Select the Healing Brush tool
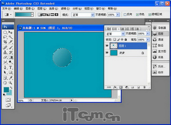This screenshot has width=171, height=125. pos(5,48)
